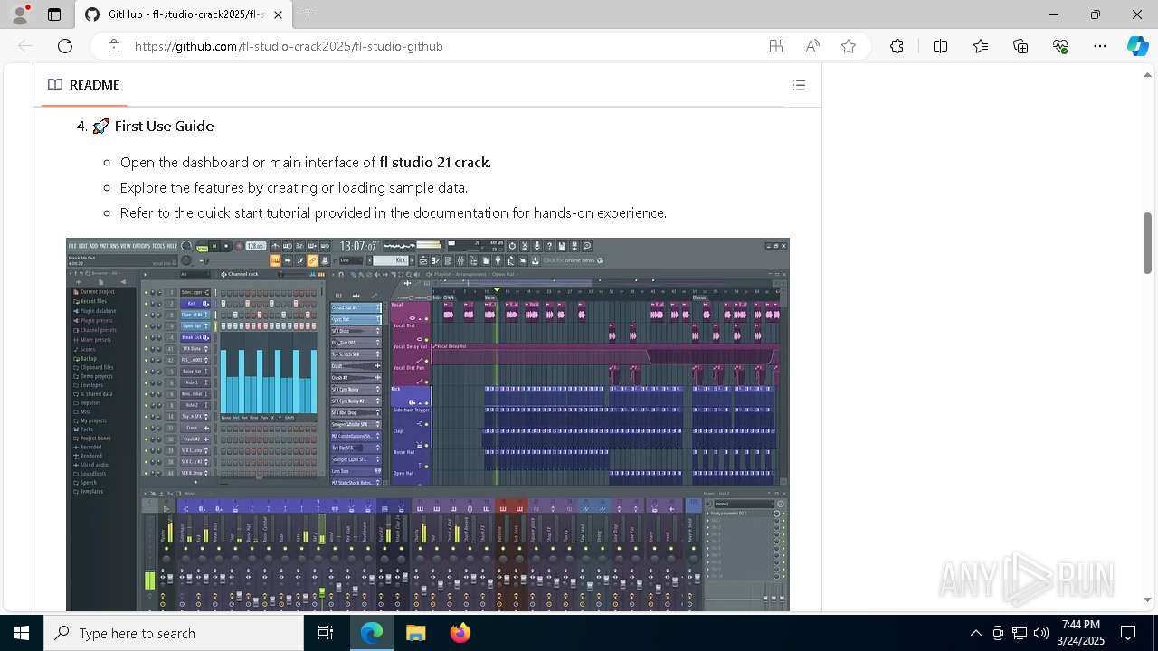Start Read aloud for this page

coord(812,46)
